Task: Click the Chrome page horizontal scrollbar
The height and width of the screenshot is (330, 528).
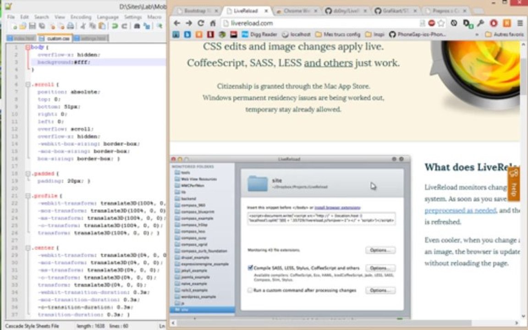Action: click(346, 323)
